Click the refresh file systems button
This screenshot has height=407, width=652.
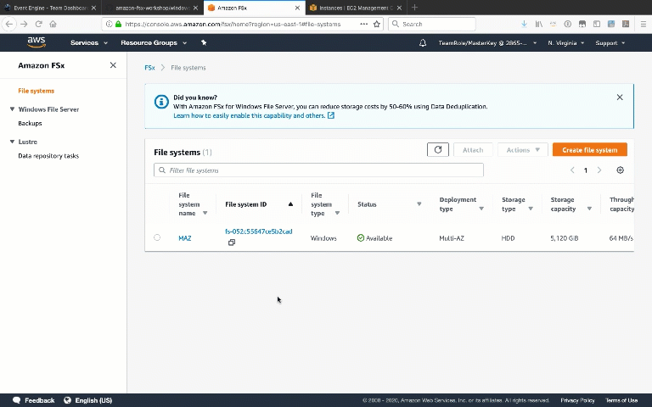(438, 149)
